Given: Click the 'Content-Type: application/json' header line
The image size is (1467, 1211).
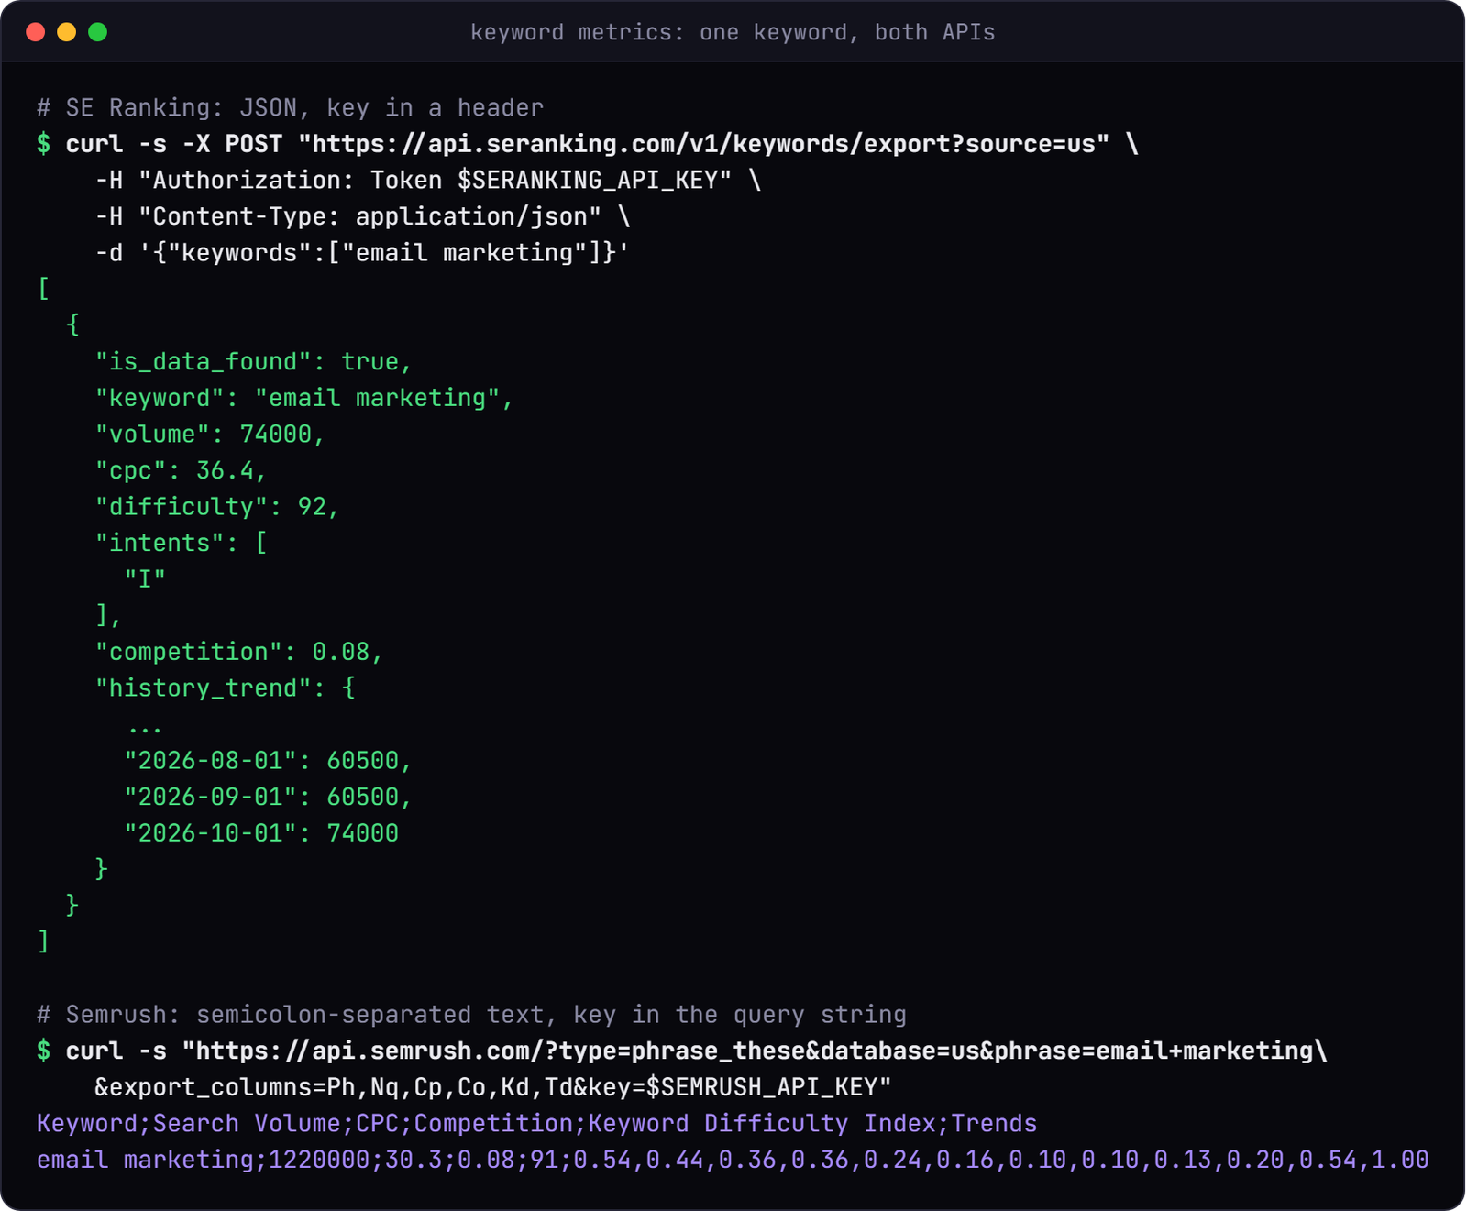Looking at the screenshot, I should 363,216.
